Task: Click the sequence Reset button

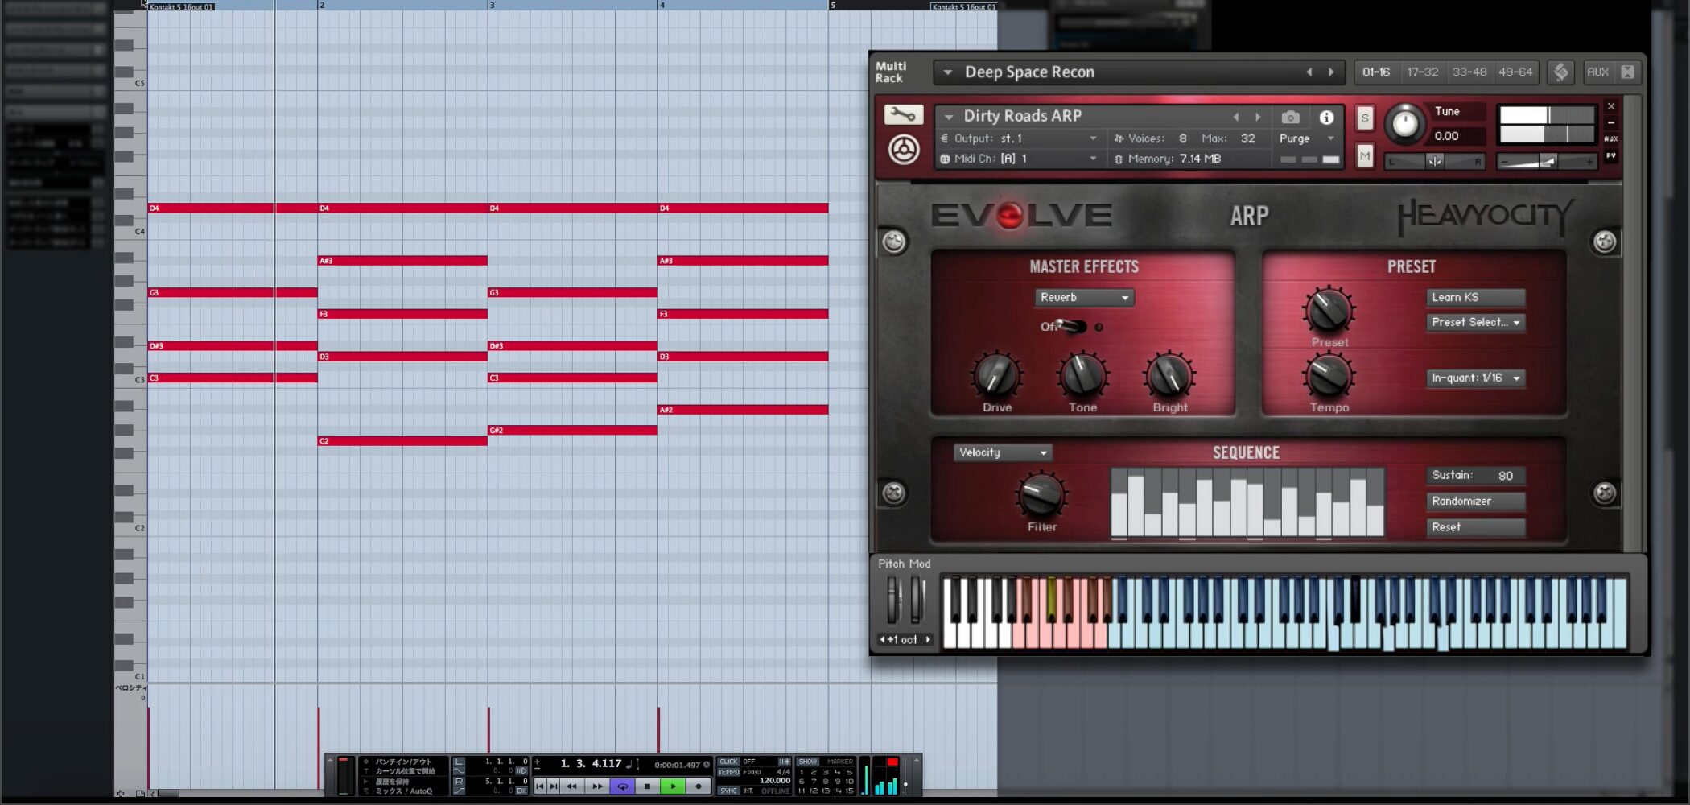Action: coord(1476,527)
